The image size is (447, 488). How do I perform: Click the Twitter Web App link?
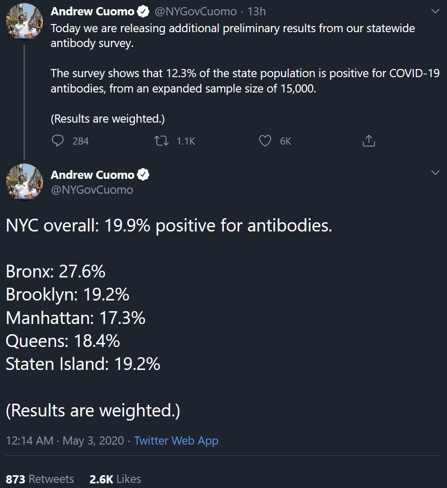point(176,440)
